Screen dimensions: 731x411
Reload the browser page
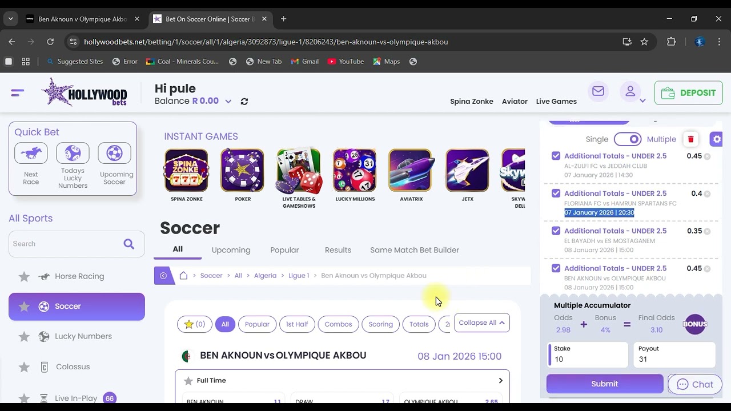50,42
